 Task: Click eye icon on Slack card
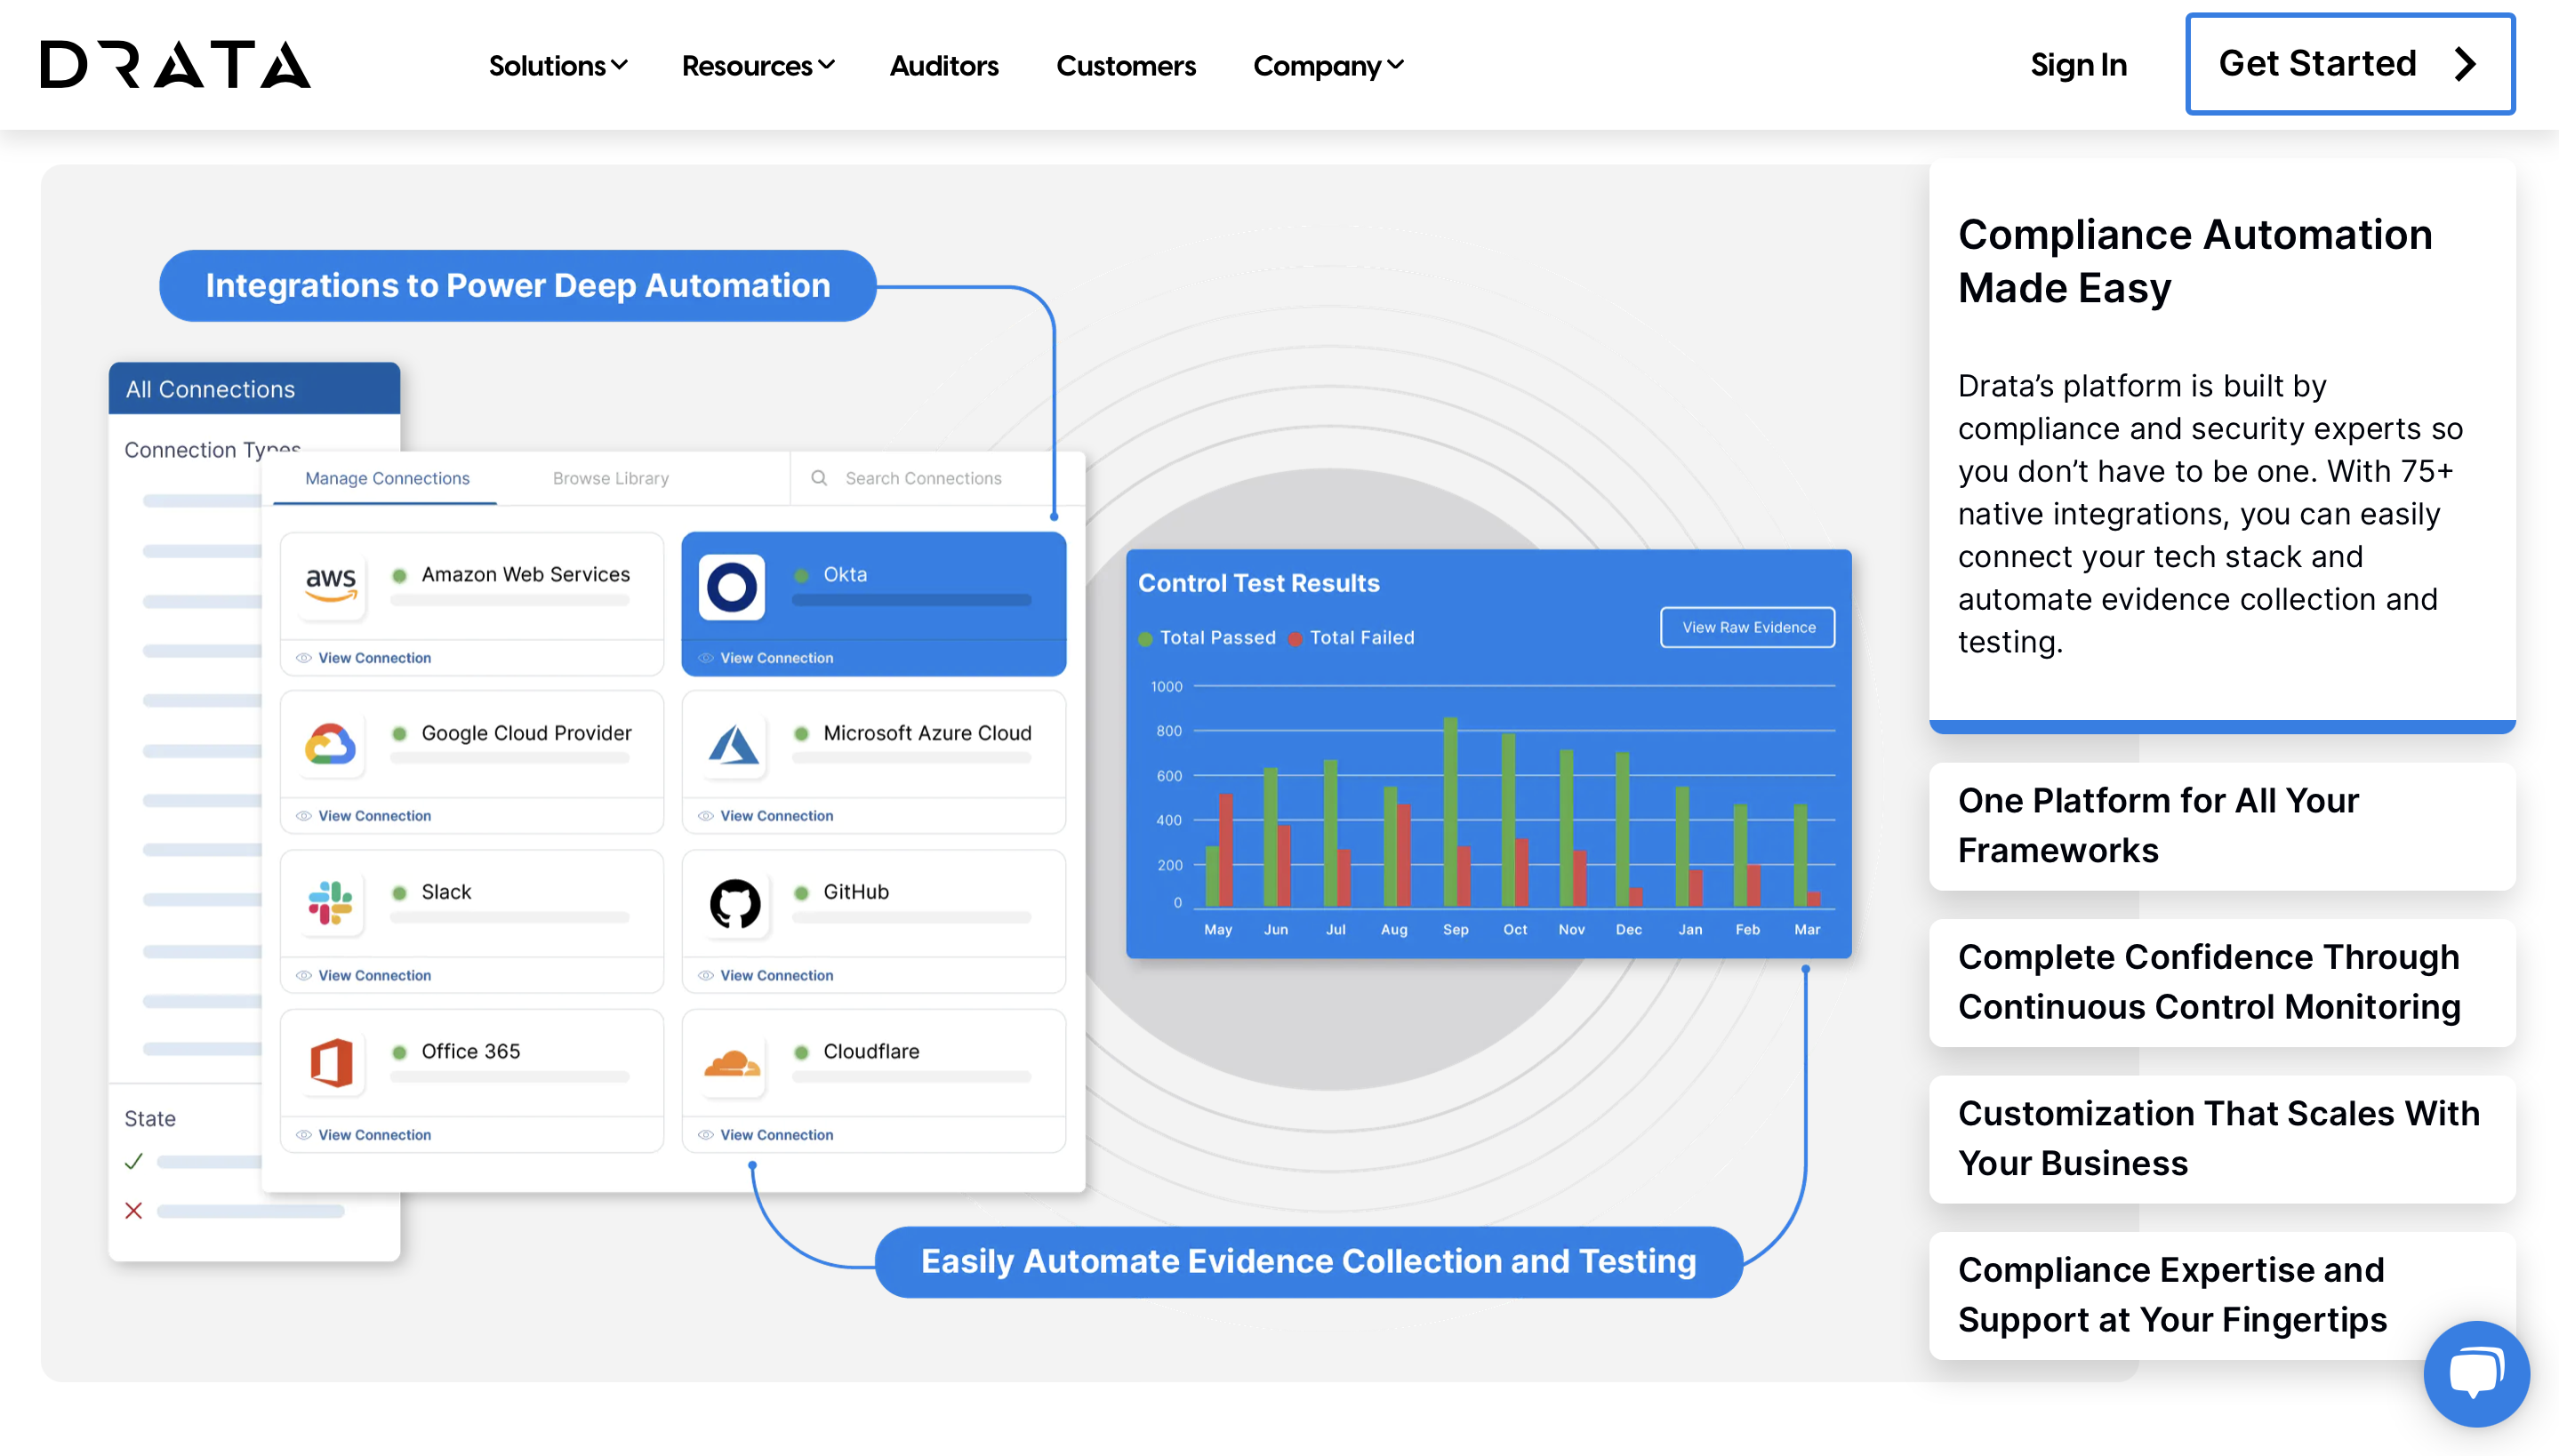(x=304, y=975)
